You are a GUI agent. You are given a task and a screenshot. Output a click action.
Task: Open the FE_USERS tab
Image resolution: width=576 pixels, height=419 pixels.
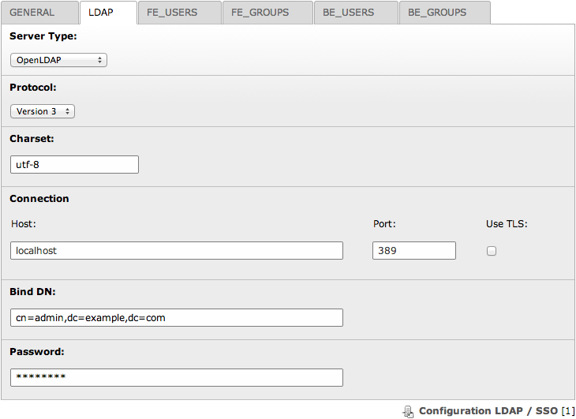click(172, 13)
